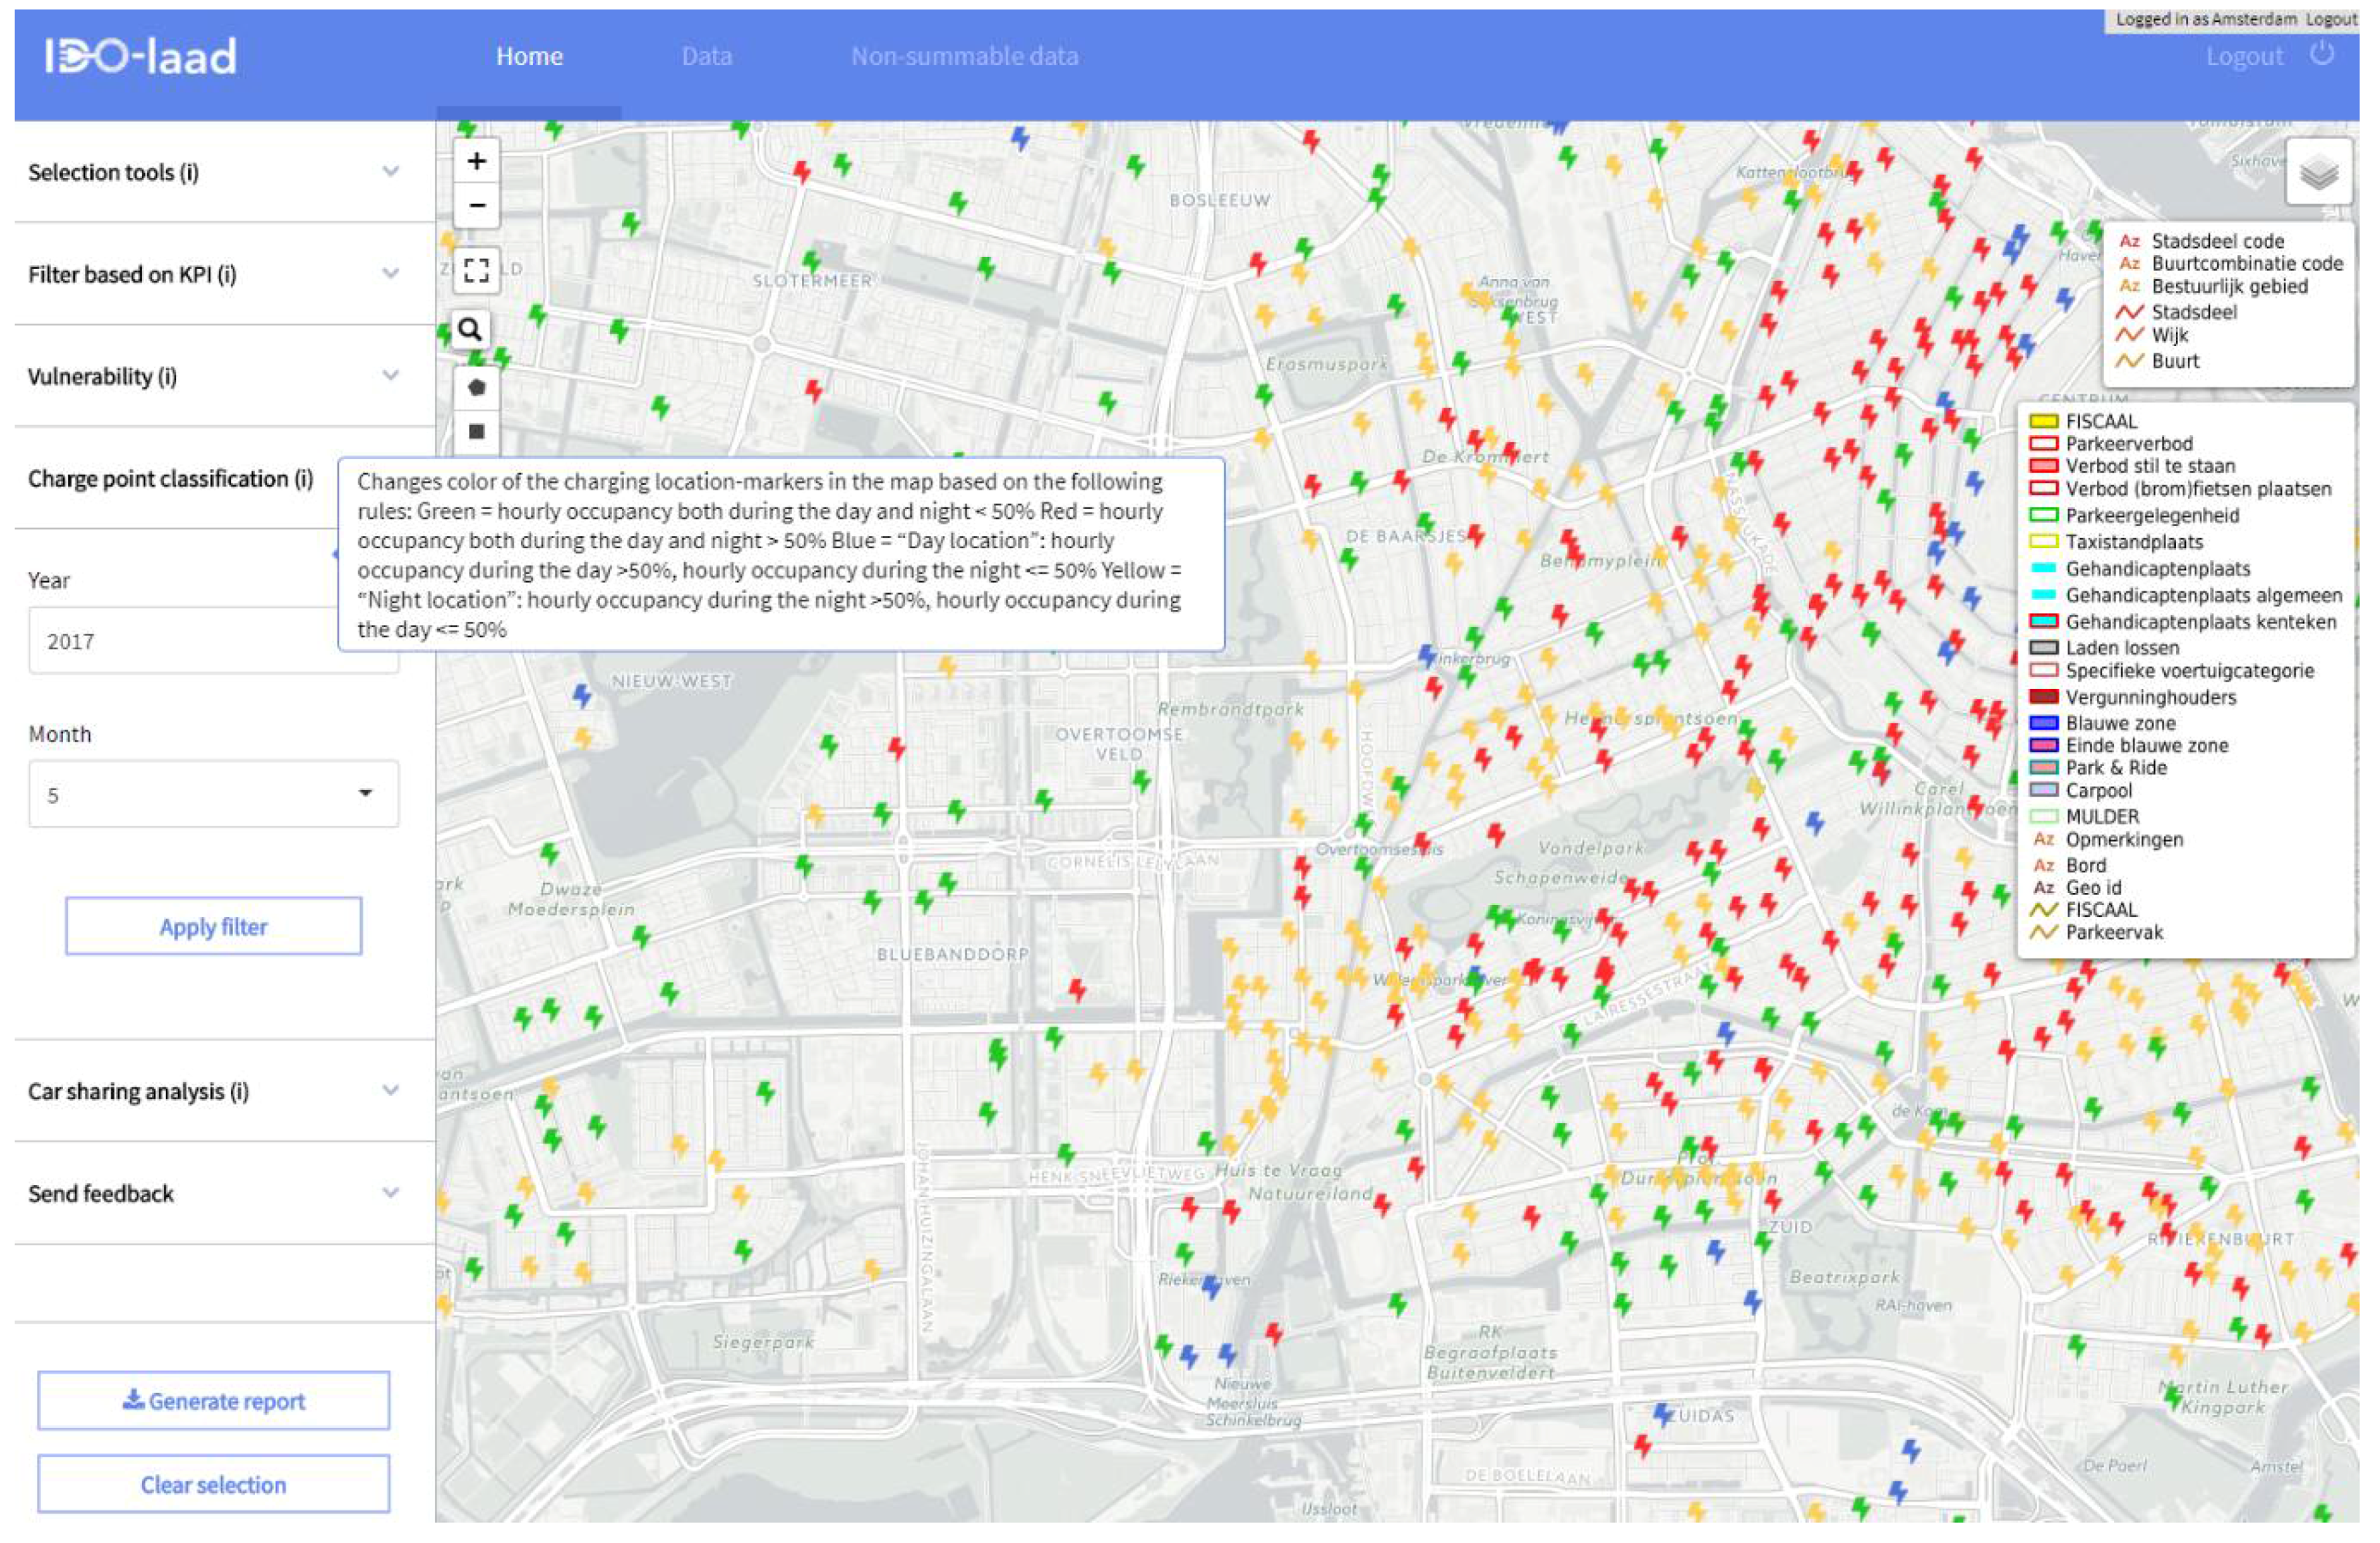Click the map zoom in plus button
Viewport: 2380px width, 1543px height.
(x=477, y=161)
